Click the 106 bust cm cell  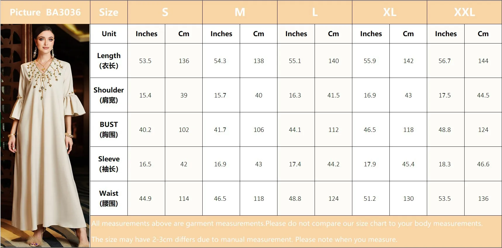(x=258, y=130)
